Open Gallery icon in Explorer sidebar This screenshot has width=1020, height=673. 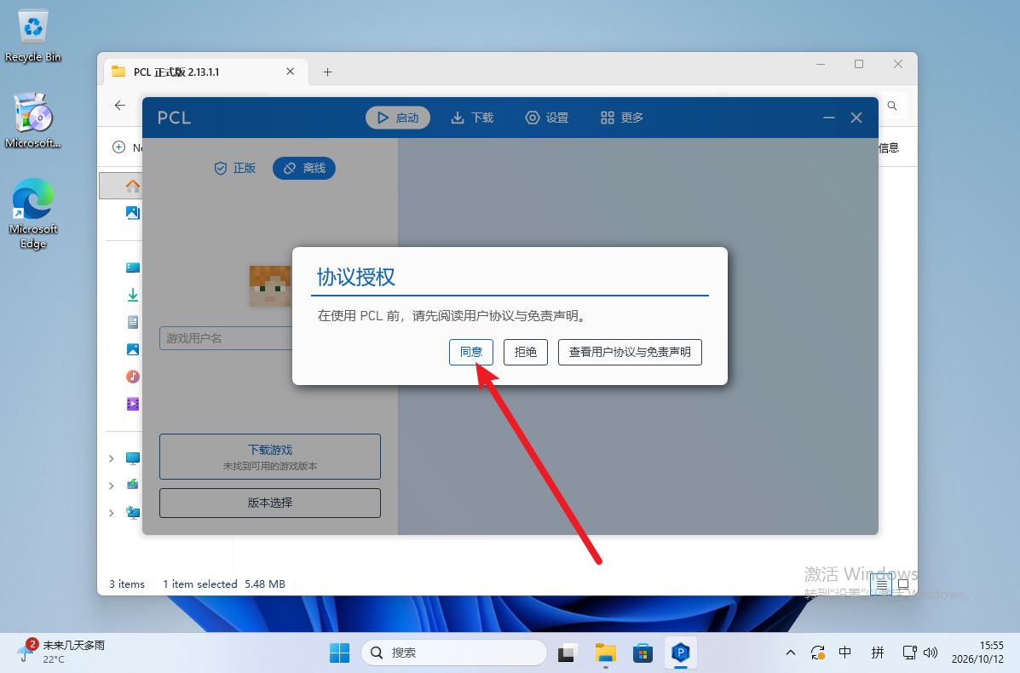[x=133, y=213]
